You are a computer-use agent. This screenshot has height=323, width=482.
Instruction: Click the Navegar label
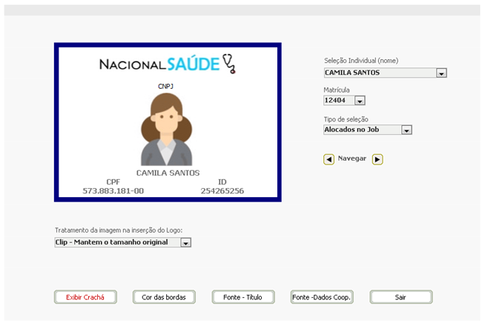(x=352, y=159)
